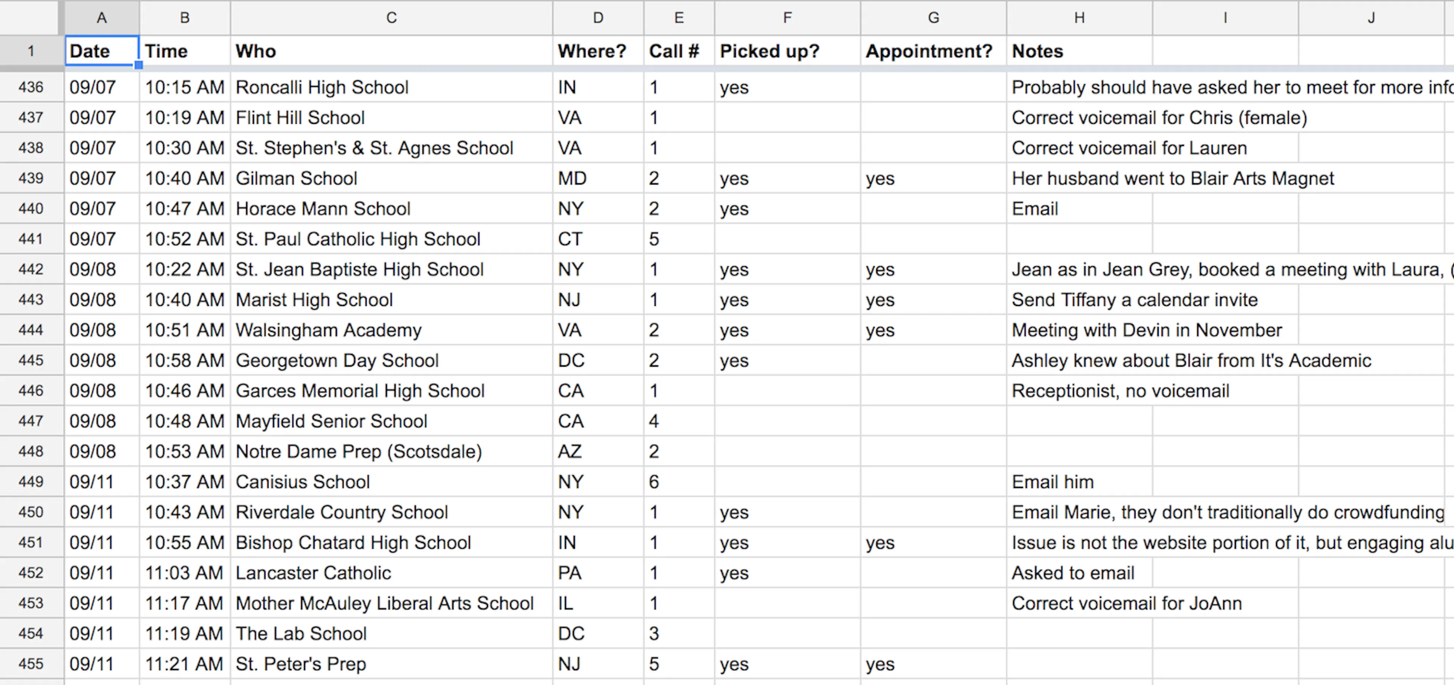Click the blue fill handle on Date cell

[x=138, y=65]
